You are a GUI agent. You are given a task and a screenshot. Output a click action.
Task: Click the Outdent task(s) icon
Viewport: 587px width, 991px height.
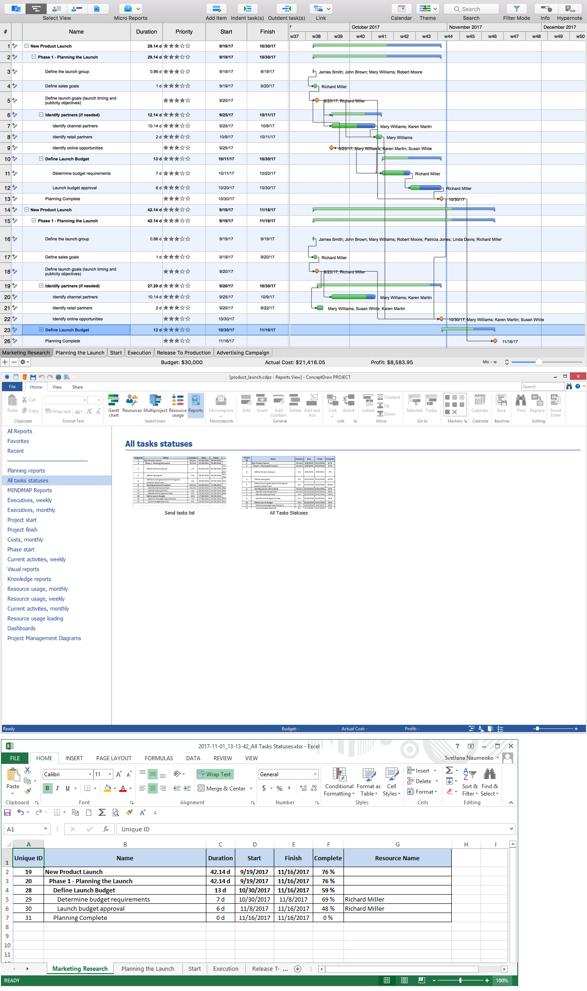pyautogui.click(x=286, y=9)
